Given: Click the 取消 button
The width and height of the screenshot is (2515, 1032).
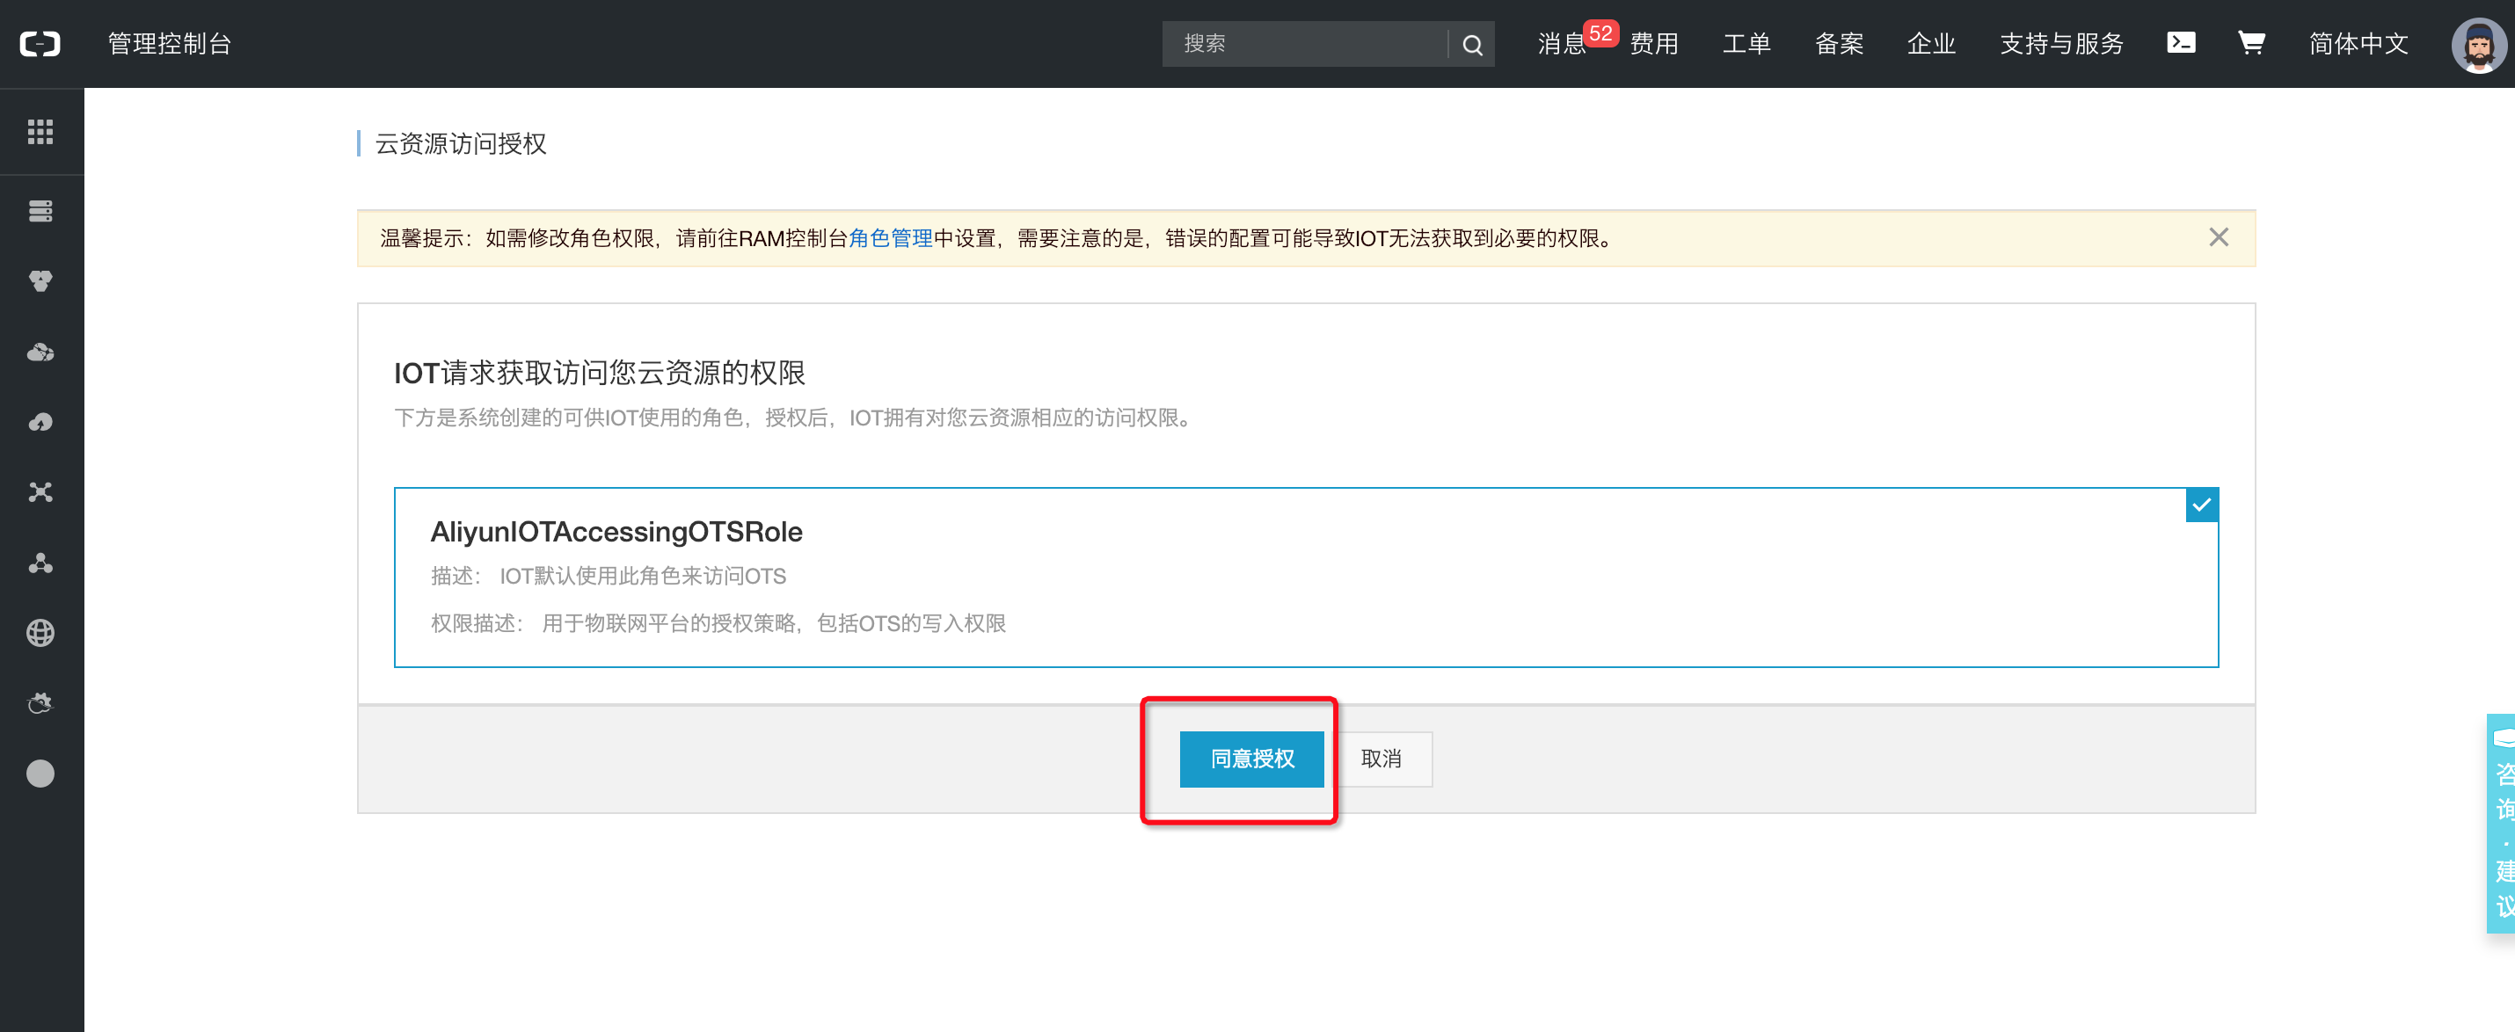Looking at the screenshot, I should click(x=1381, y=759).
